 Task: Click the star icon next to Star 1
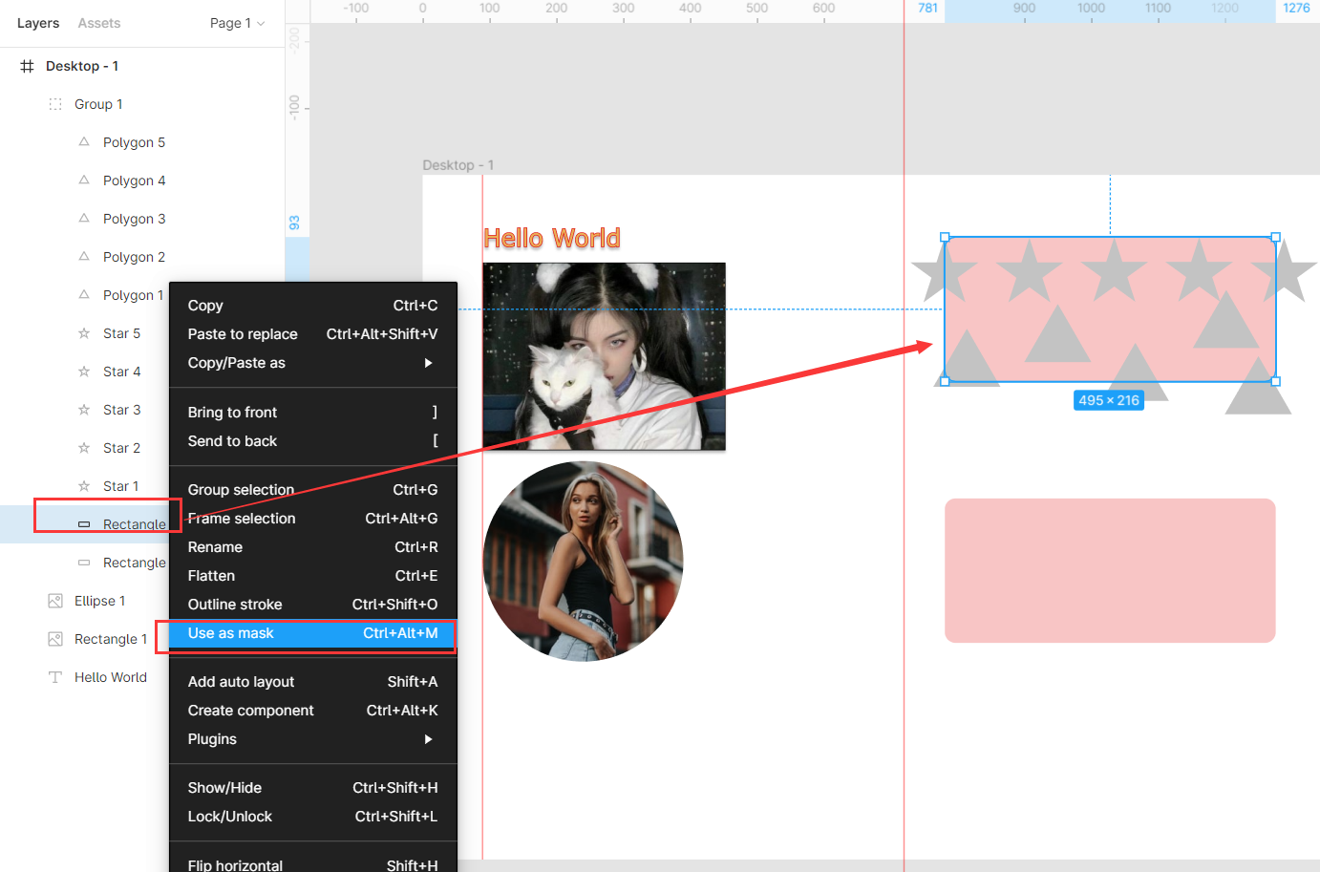click(x=84, y=485)
